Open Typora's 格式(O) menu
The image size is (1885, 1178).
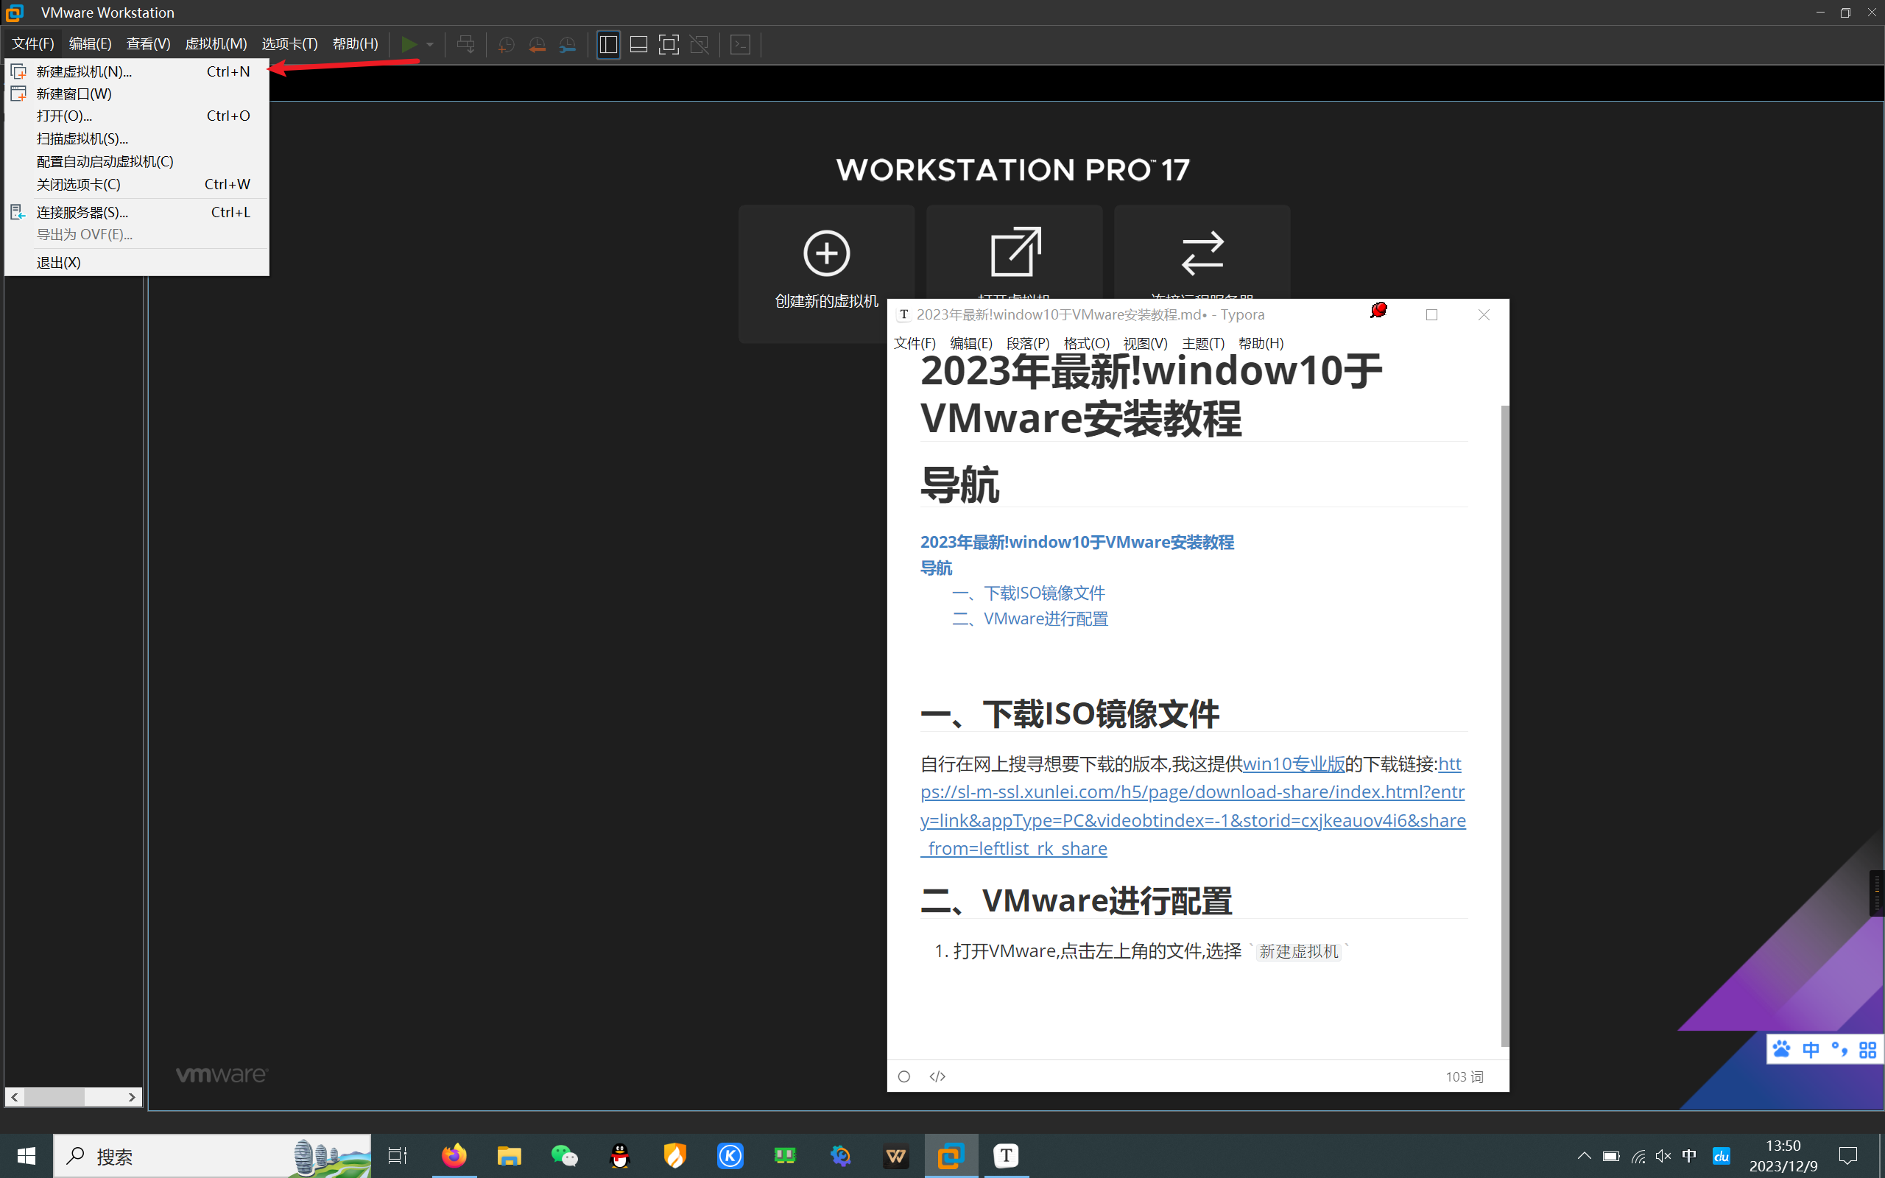tap(1086, 344)
